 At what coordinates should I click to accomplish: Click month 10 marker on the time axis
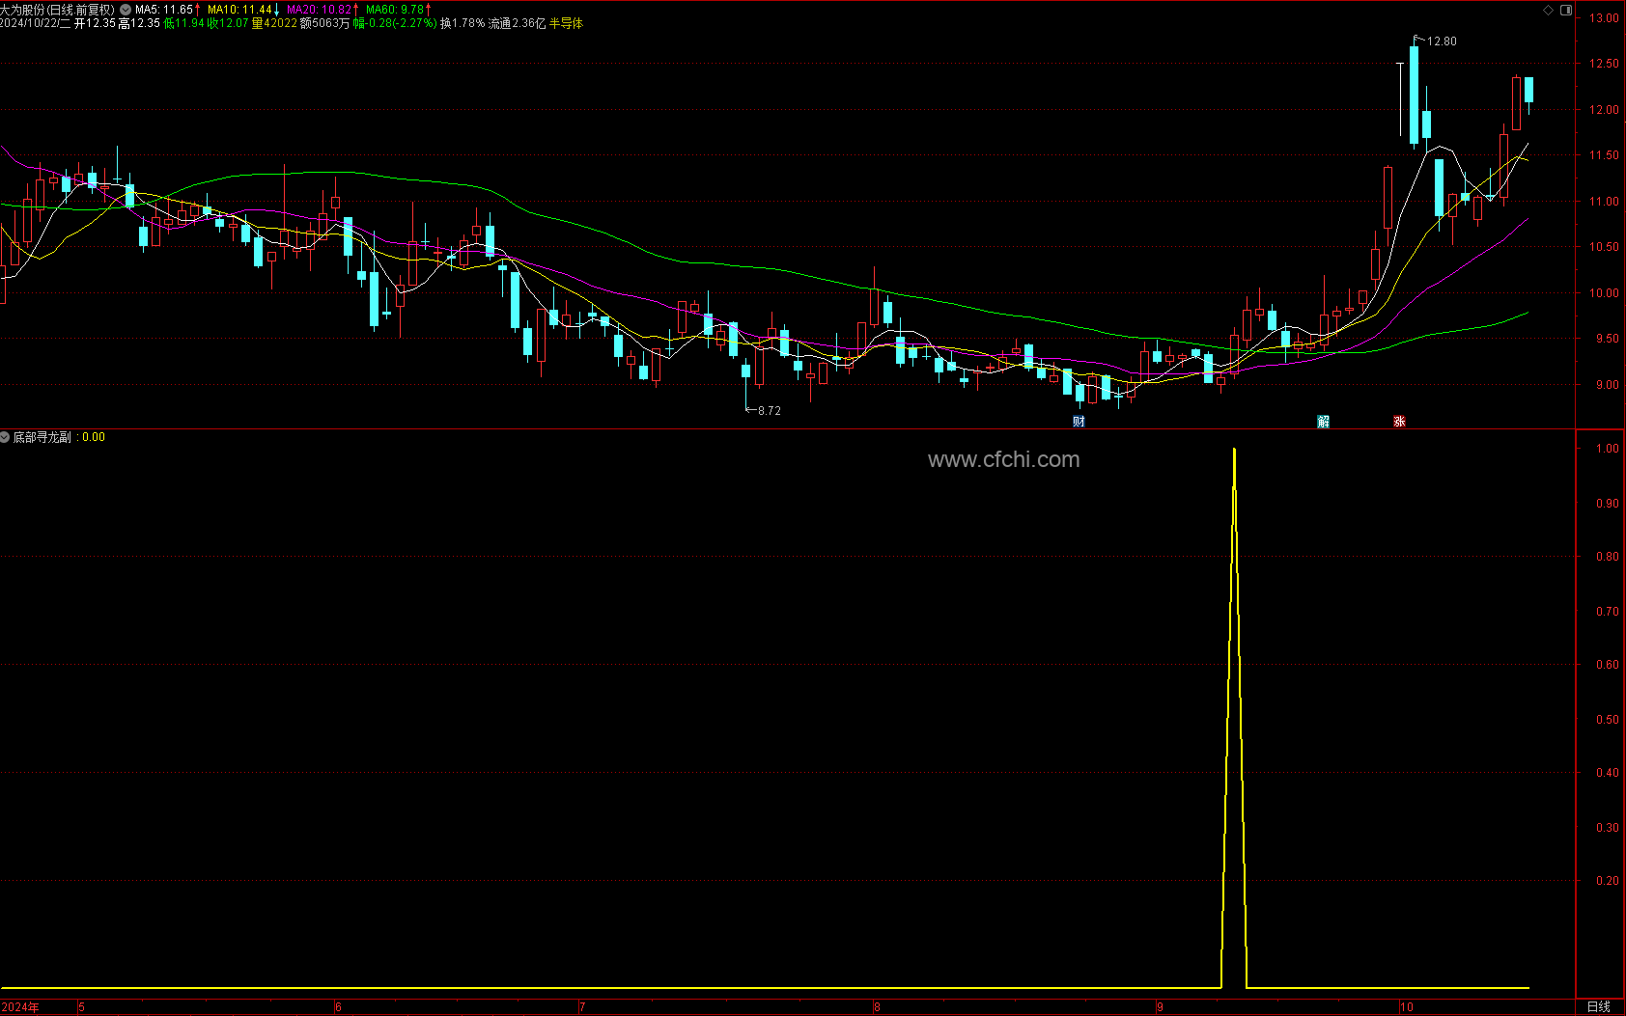pyautogui.click(x=1407, y=1007)
